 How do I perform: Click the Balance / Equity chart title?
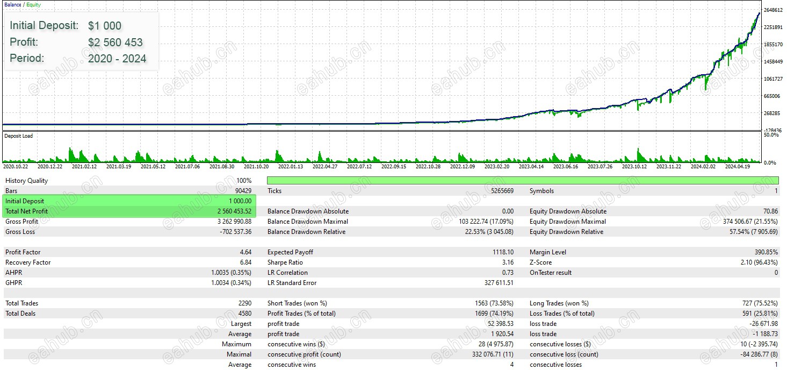pos(23,5)
